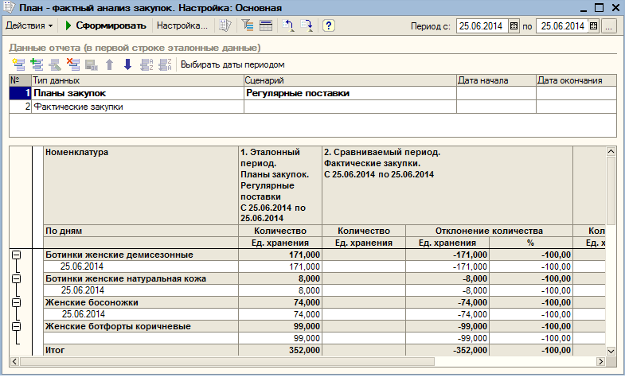Open the calendar for the period end date

coord(593,26)
